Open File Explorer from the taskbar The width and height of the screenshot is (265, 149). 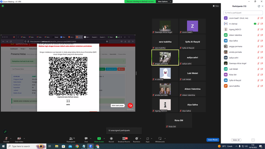tap(57, 146)
